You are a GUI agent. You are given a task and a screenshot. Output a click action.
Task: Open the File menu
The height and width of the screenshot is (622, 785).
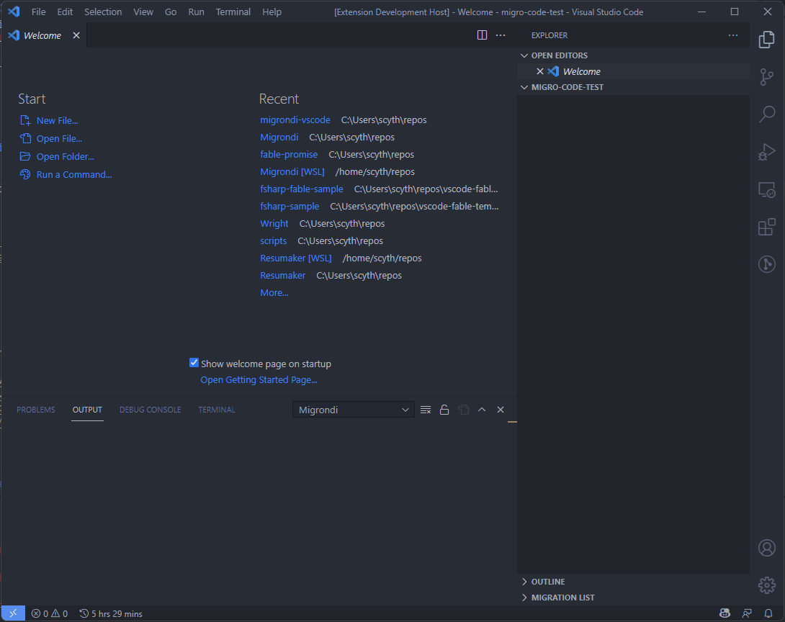coord(39,12)
